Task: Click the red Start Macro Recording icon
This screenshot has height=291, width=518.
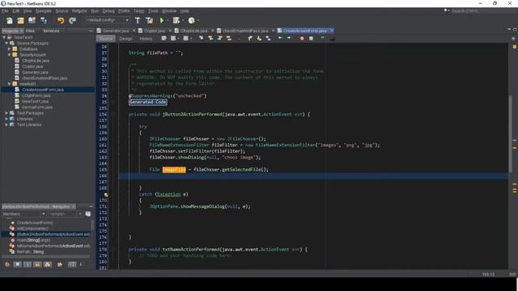Action: pos(302,38)
